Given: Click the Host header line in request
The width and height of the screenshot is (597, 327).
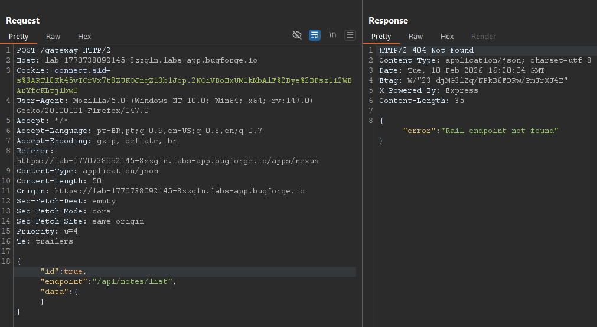Looking at the screenshot, I should 137,60.
